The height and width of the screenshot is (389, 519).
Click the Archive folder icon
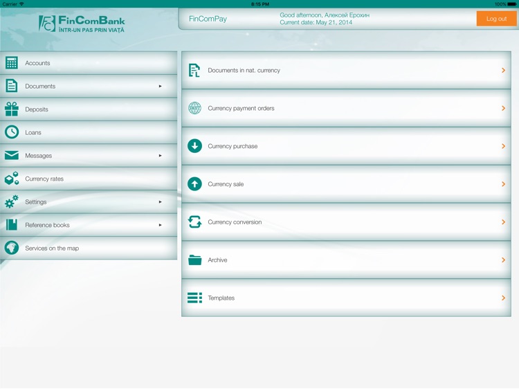click(194, 260)
